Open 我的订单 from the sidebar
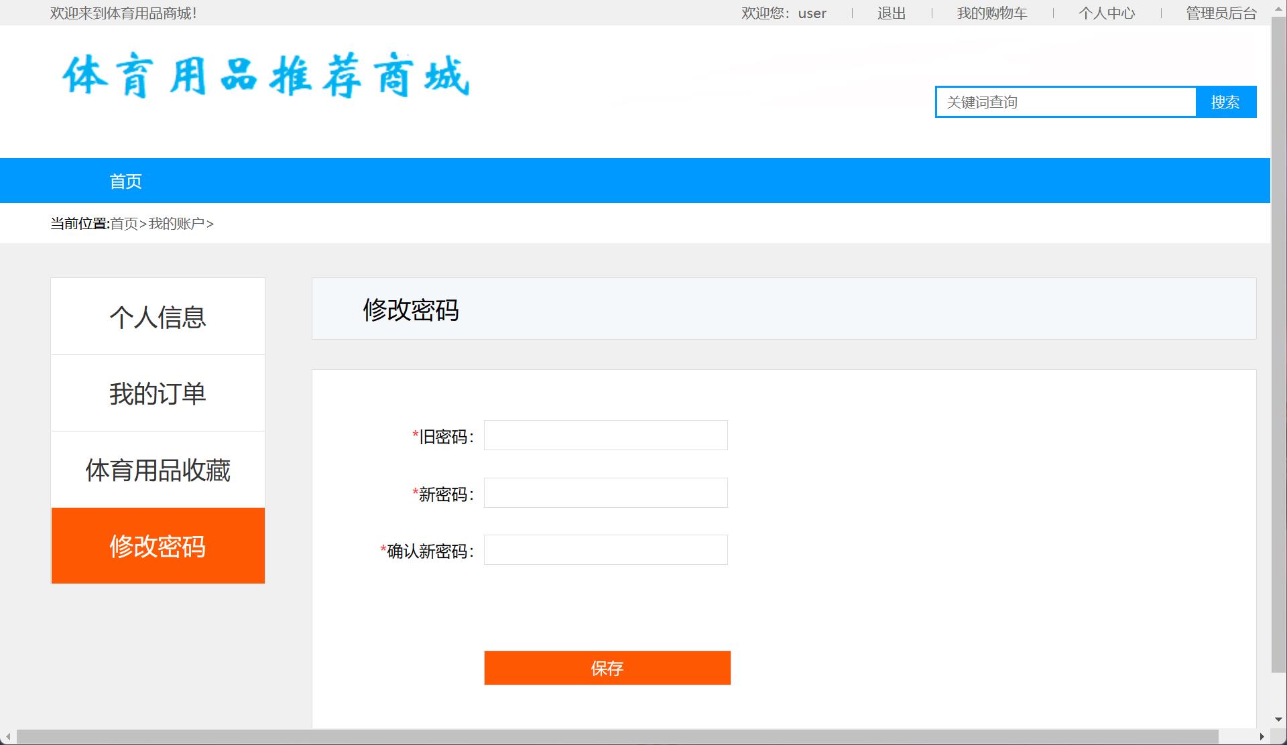1287x745 pixels. 157,393
